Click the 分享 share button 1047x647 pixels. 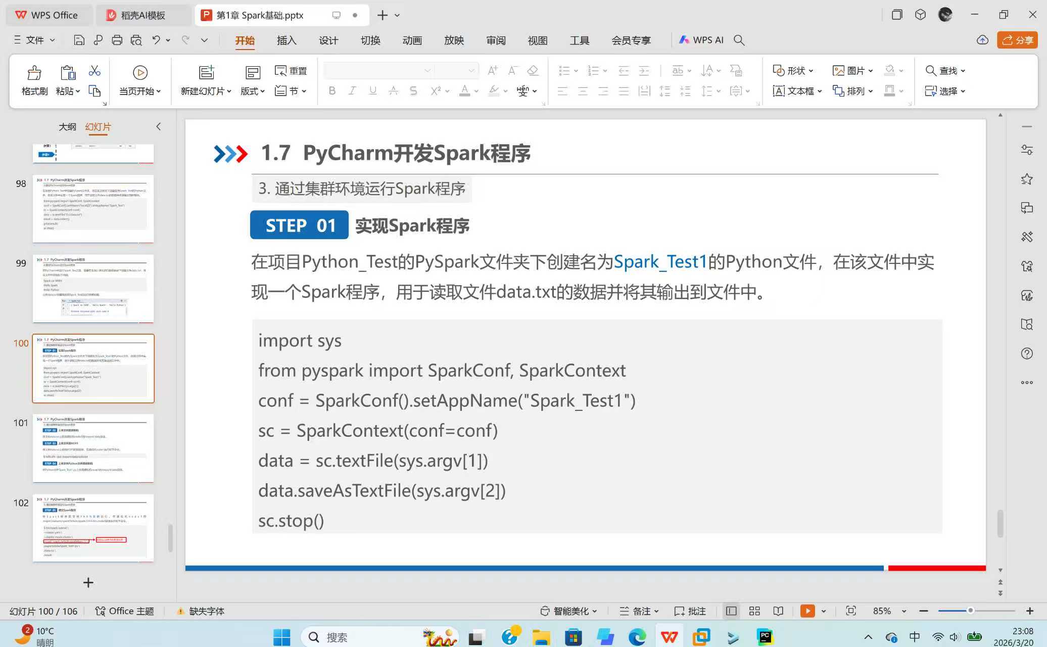point(1017,40)
